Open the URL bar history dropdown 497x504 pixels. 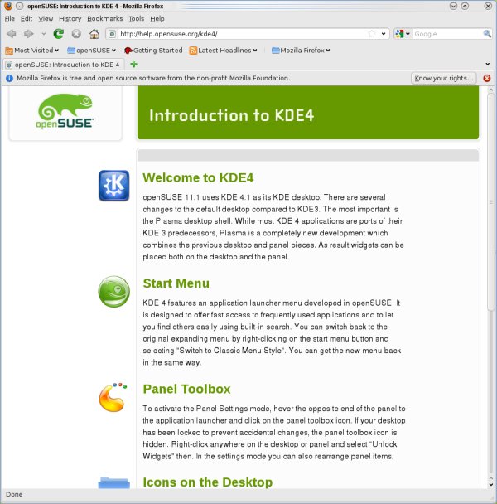coord(384,34)
